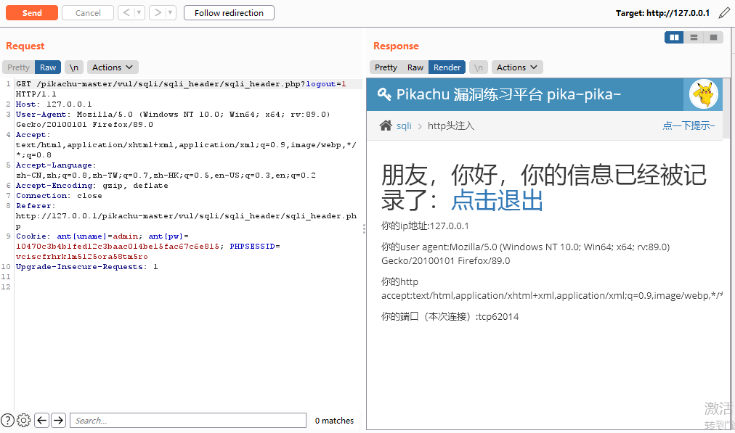Click the 你的端口 tcp62014 text

click(x=450, y=316)
